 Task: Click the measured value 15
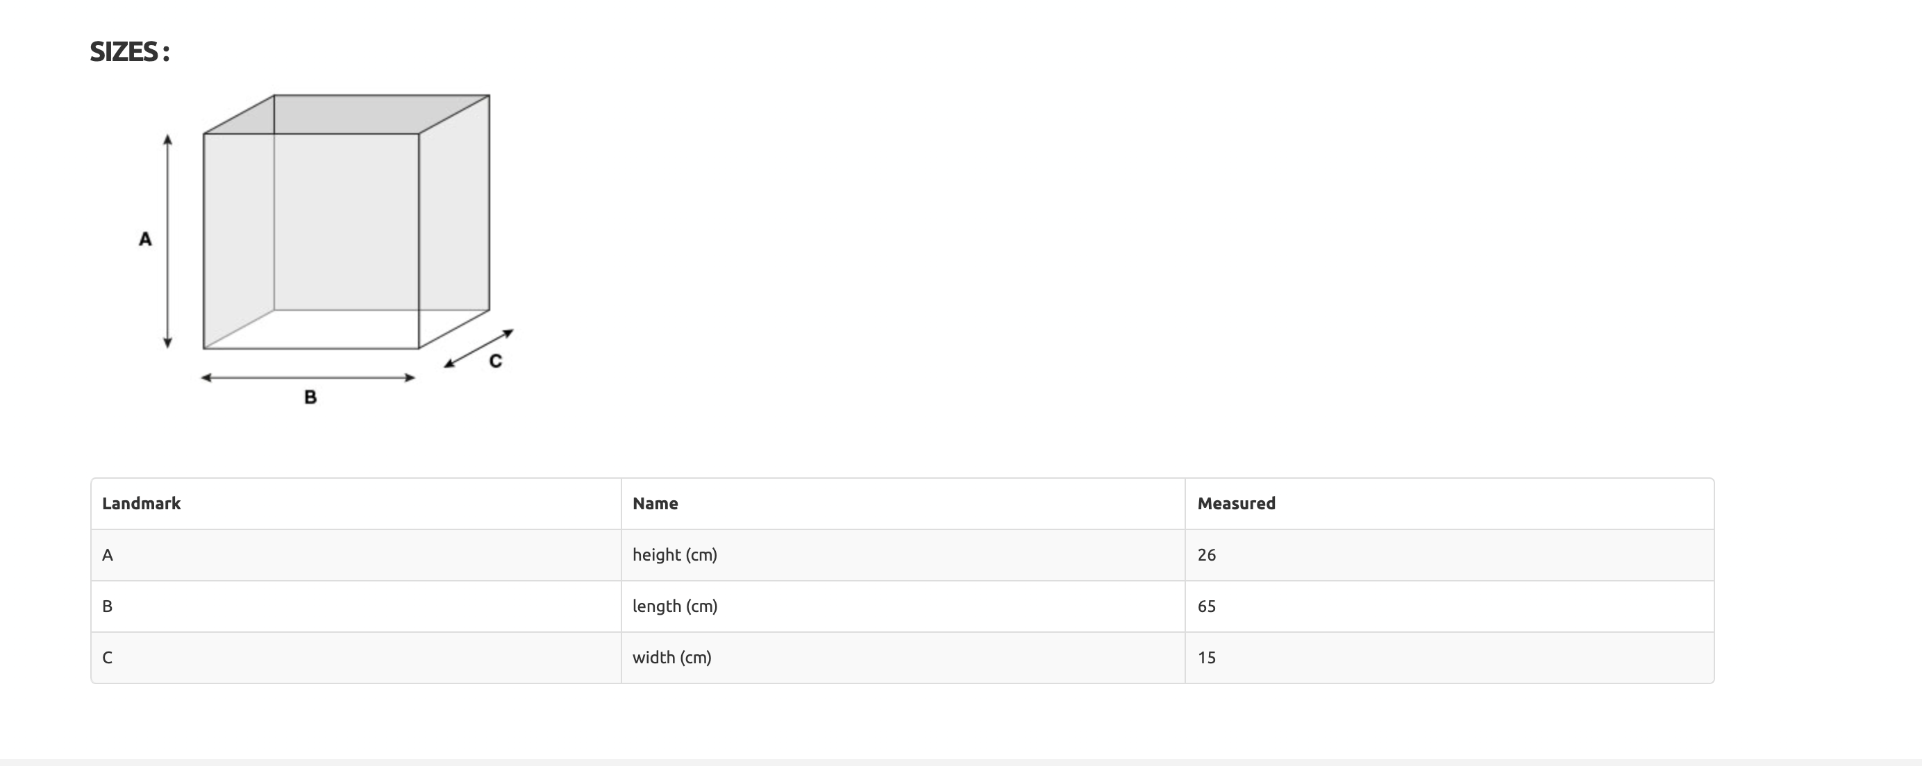[1207, 658]
